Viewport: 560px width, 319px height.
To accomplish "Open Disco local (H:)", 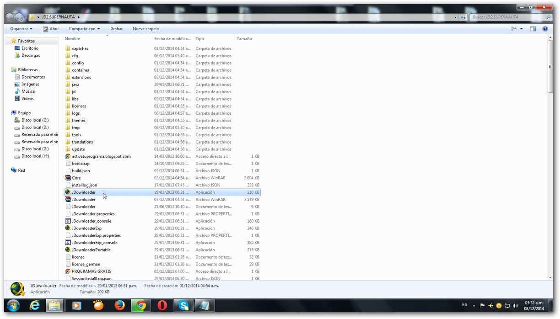I will click(35, 156).
